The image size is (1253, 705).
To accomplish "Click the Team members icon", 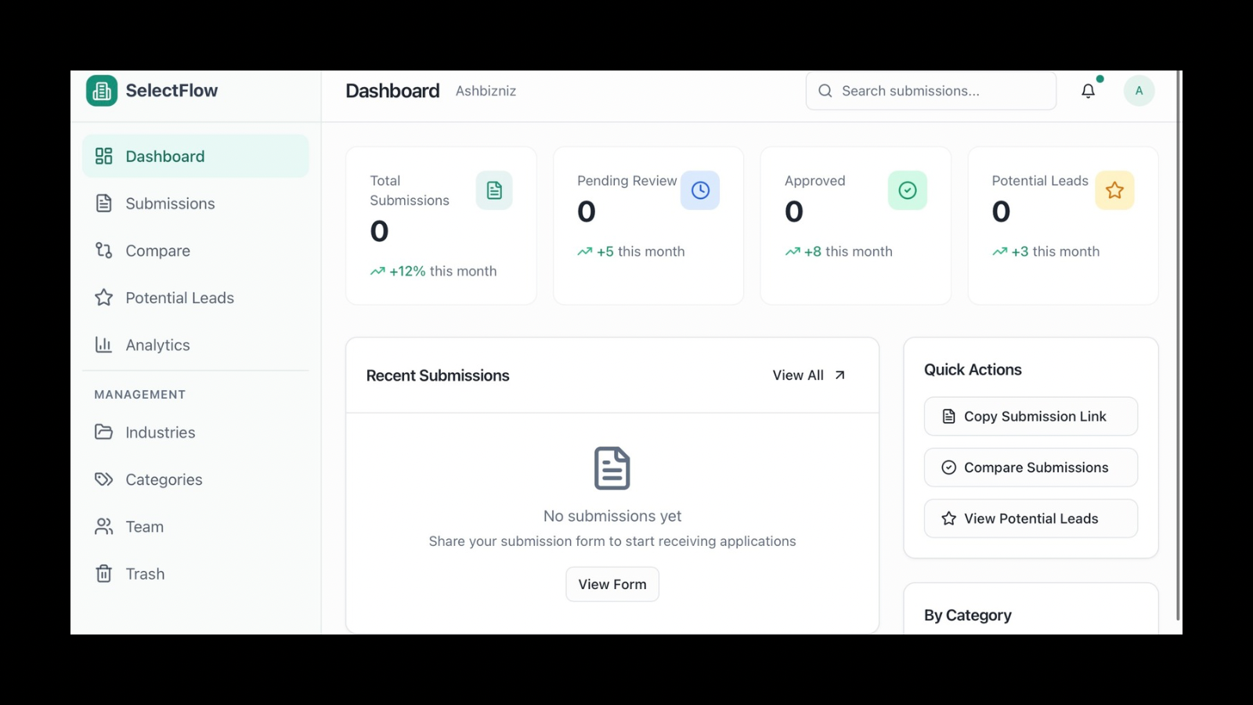I will (103, 526).
